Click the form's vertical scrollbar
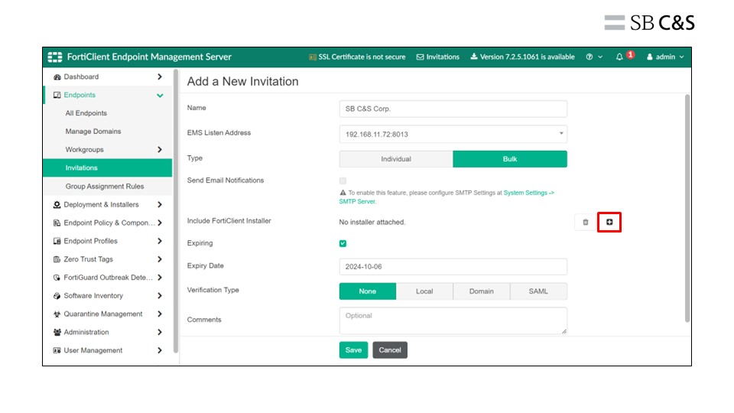734x413 pixels. click(x=686, y=206)
